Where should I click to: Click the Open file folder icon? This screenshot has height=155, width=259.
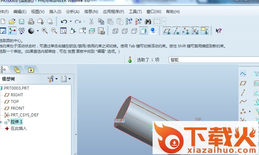pos(12,21)
